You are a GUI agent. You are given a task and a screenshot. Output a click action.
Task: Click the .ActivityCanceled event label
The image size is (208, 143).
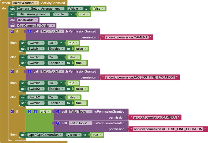53,3
